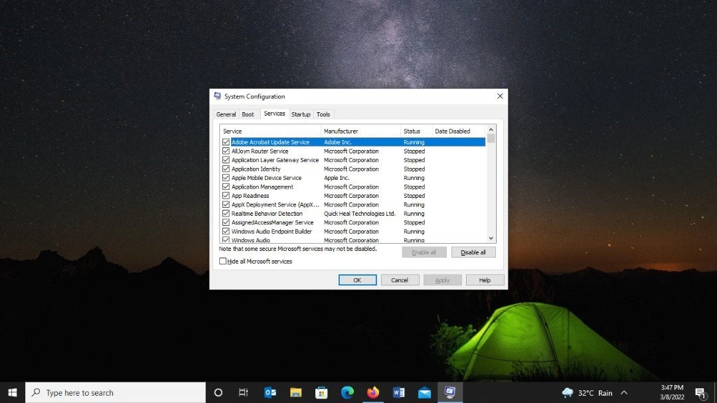
Task: Check Hide all Microsoft services
Action: point(222,261)
